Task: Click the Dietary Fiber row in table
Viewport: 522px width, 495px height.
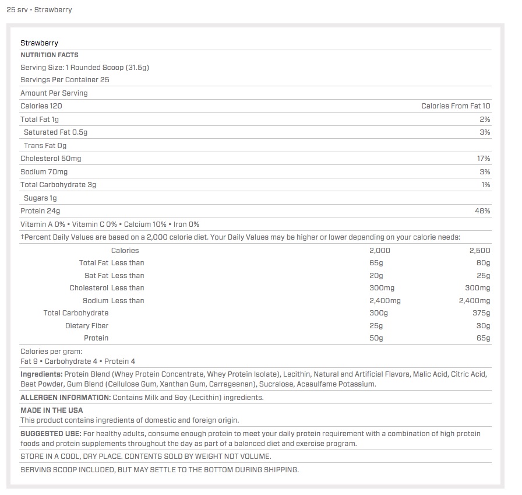Action: point(87,326)
